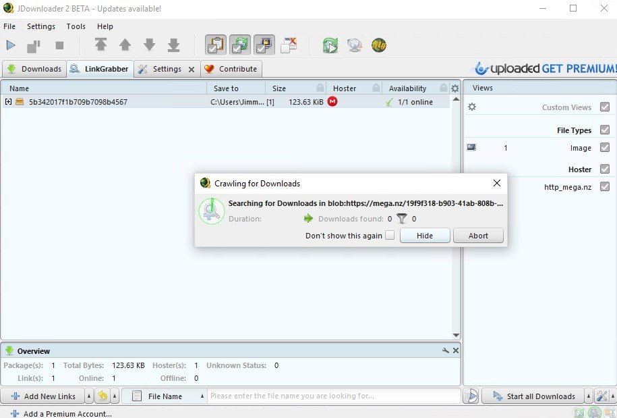Click the red MEGA hoster icon
Screen dimensions: 617x418
tap(332, 102)
